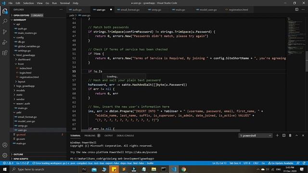Image resolution: width=308 pixels, height=173 pixels.
Task: Click Tab Size: 4 in status bar
Action: coord(235,163)
